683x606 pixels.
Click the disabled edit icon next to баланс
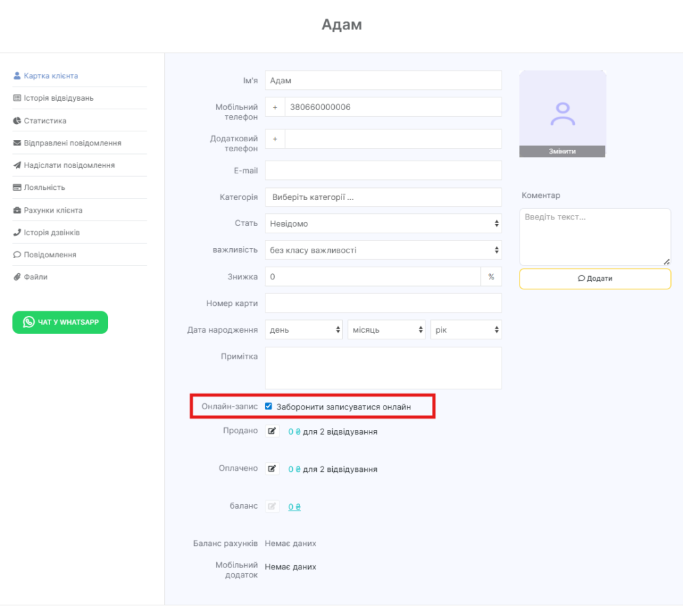[x=272, y=506]
